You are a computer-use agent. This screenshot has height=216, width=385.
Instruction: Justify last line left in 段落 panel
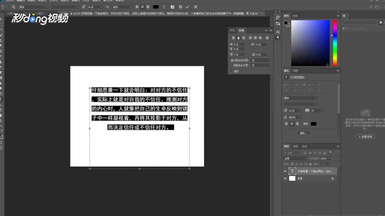point(250,38)
